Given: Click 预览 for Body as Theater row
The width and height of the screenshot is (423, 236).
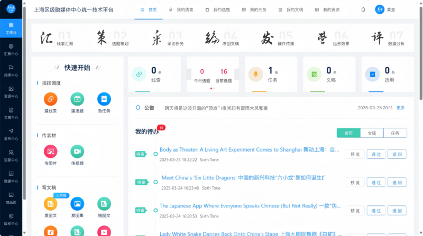Looking at the screenshot, I should pyautogui.click(x=355, y=154).
